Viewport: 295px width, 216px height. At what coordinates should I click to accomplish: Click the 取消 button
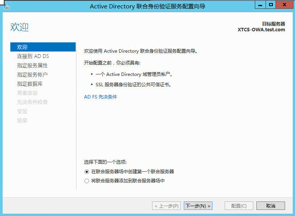[271, 206]
